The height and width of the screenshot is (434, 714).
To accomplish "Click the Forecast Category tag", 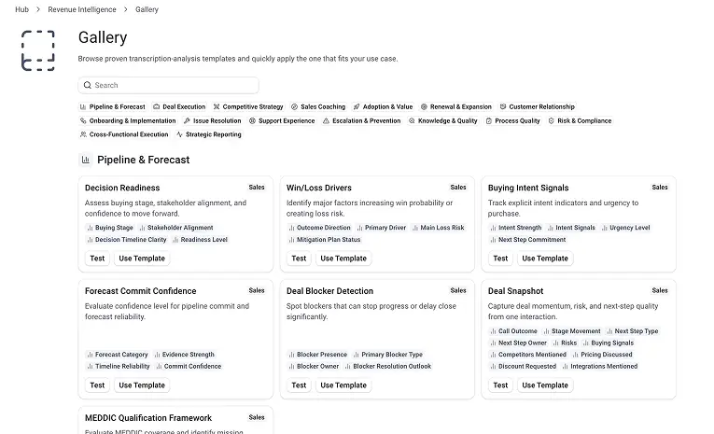I will (118, 355).
